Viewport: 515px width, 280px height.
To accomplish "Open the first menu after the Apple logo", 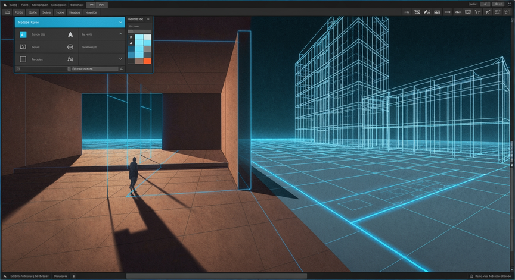I will [x=14, y=5].
